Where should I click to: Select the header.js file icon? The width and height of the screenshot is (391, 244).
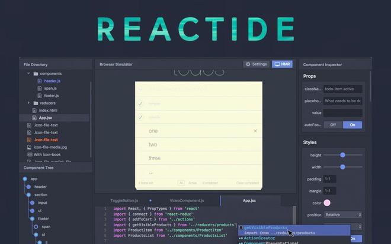pyautogui.click(x=40, y=81)
